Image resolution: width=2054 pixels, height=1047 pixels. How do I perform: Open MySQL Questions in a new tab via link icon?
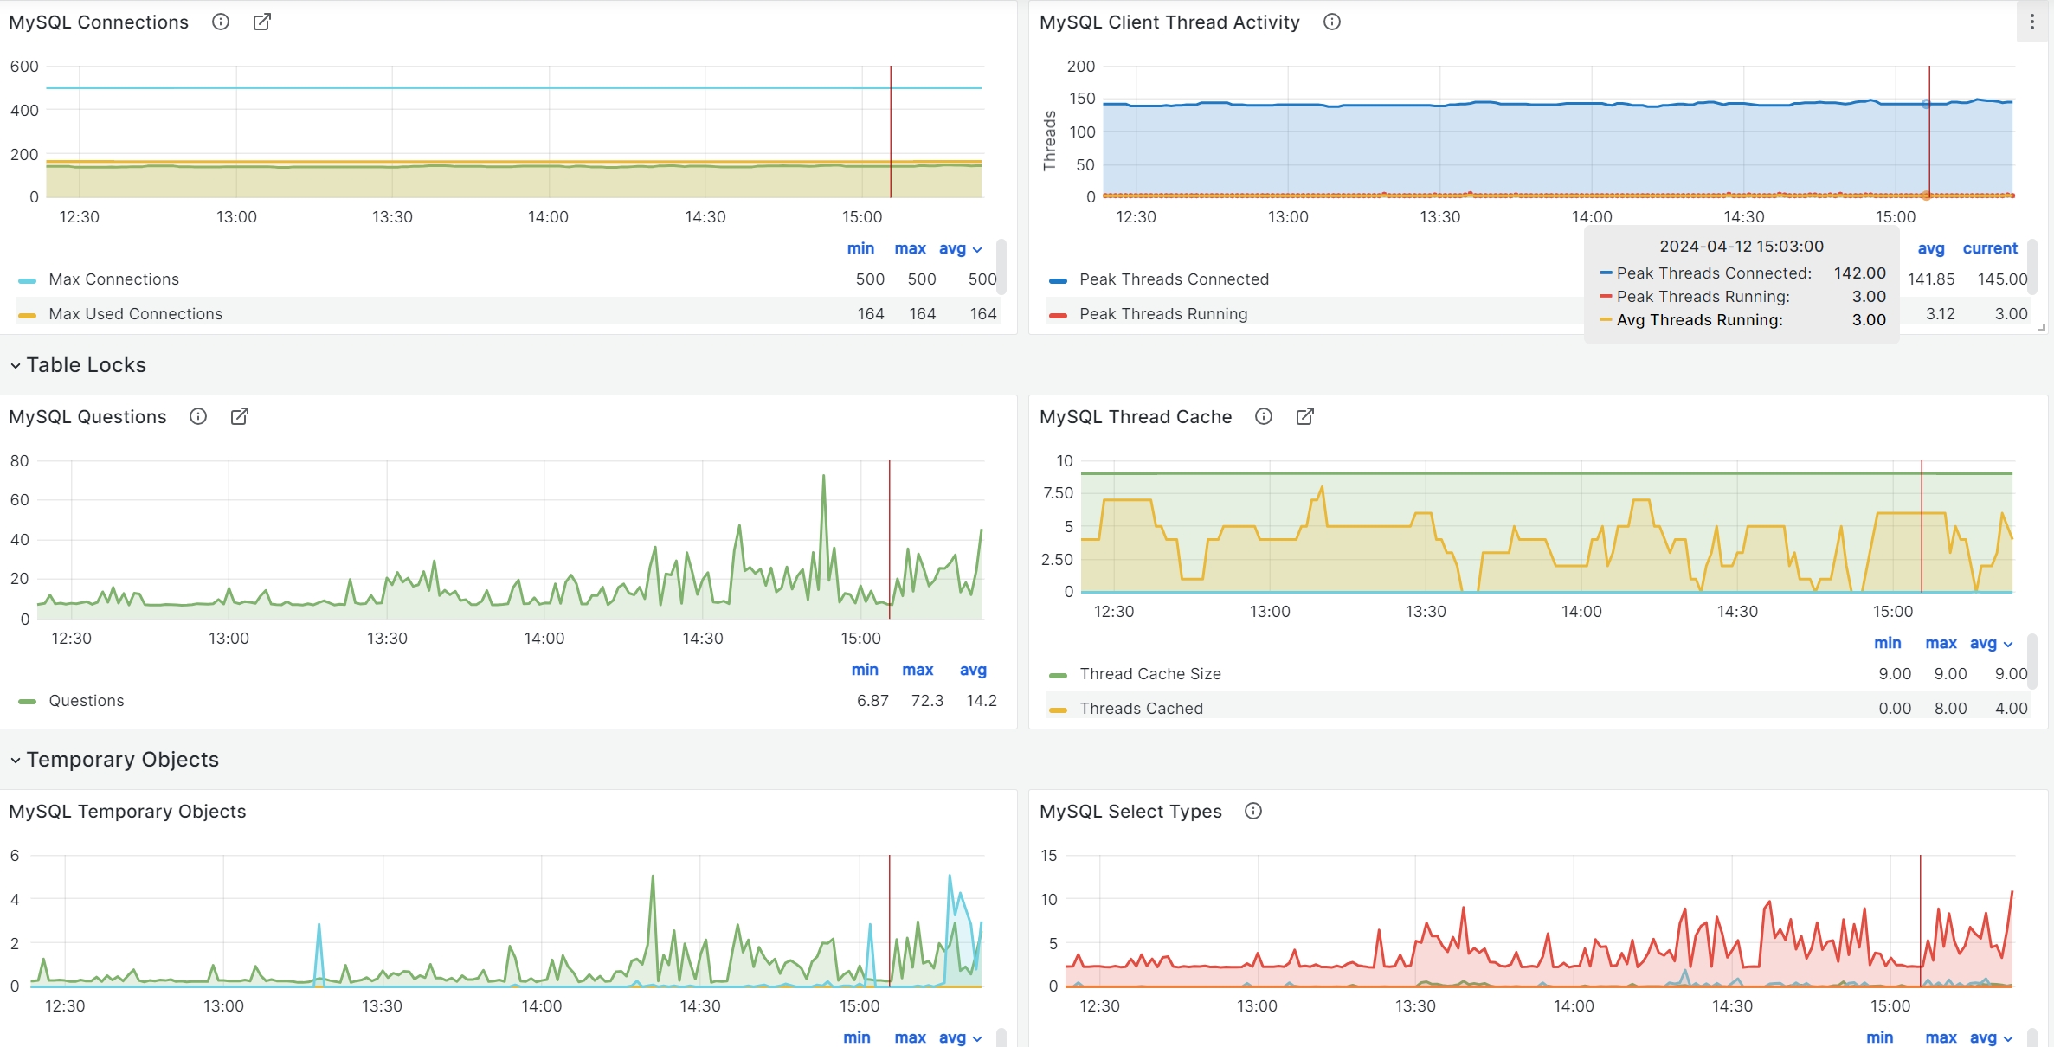(239, 416)
